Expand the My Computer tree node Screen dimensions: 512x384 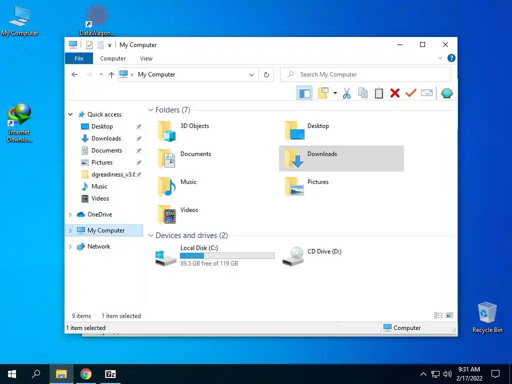tap(70, 230)
